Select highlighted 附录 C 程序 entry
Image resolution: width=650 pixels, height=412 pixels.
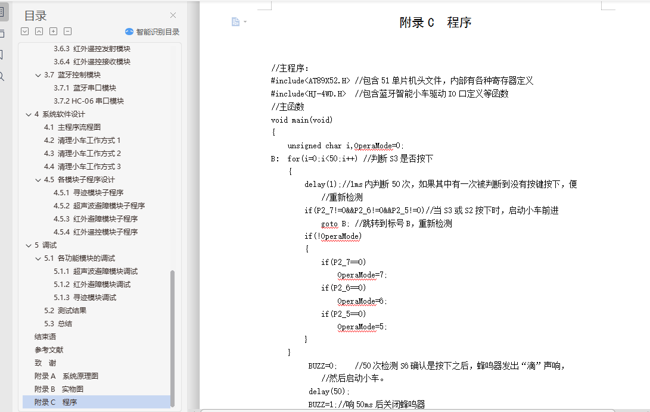[96, 402]
